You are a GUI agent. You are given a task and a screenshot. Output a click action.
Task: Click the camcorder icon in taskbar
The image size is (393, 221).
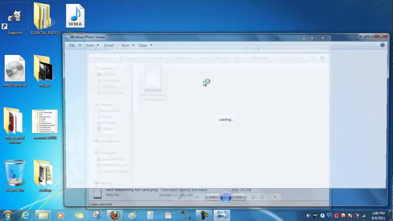(204, 215)
